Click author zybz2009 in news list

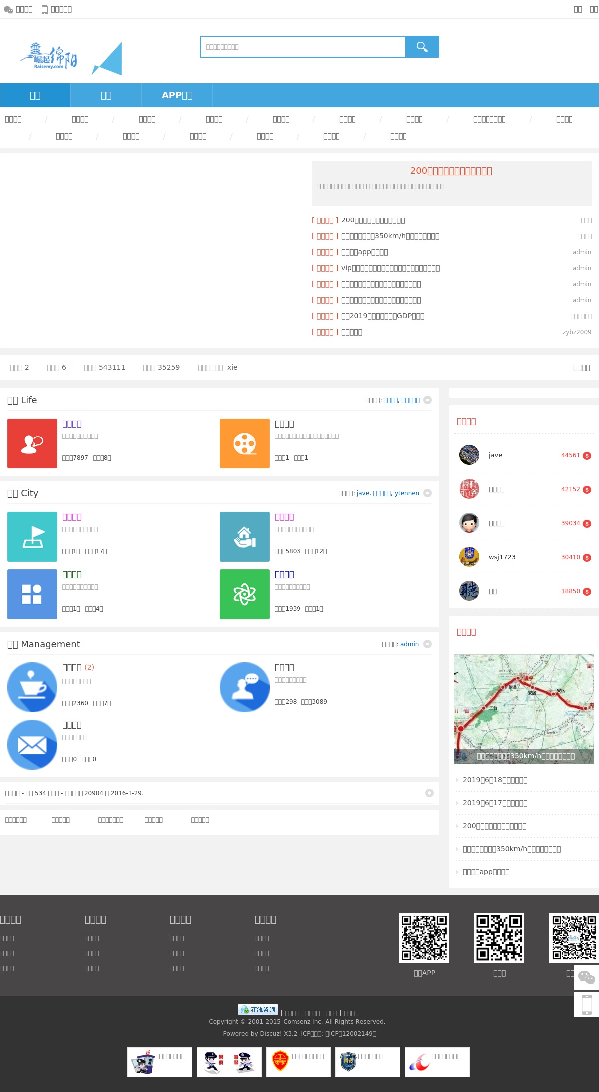(577, 332)
